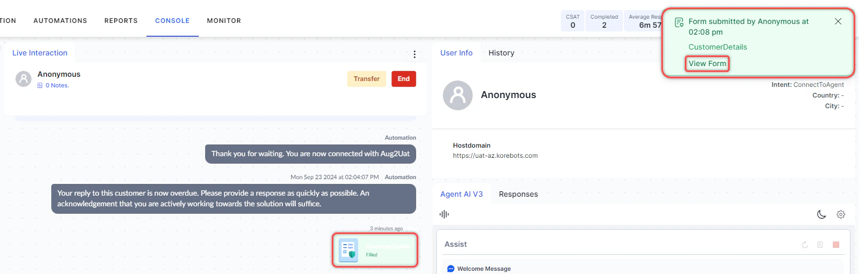The height and width of the screenshot is (274, 859).
Task: Click the large Anonymous profile avatar
Action: [x=458, y=95]
